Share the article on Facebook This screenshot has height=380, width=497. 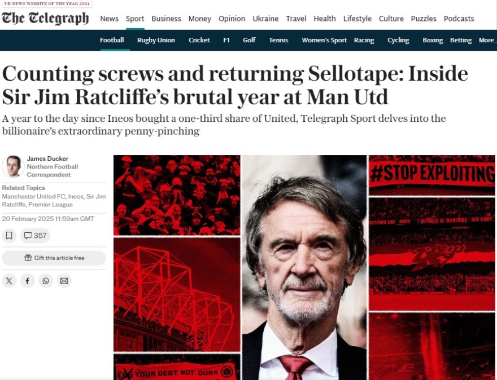click(x=28, y=281)
